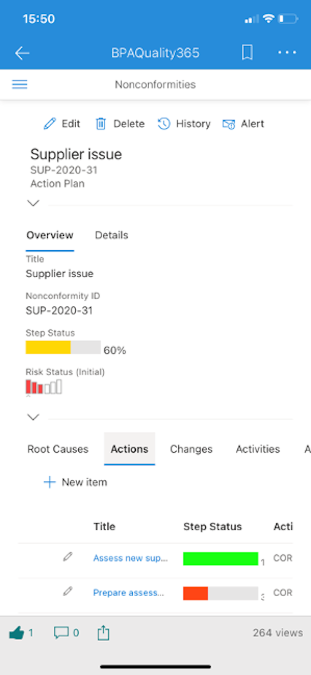Screen dimensions: 311x675
Task: Switch to the Details tab
Action: click(111, 235)
